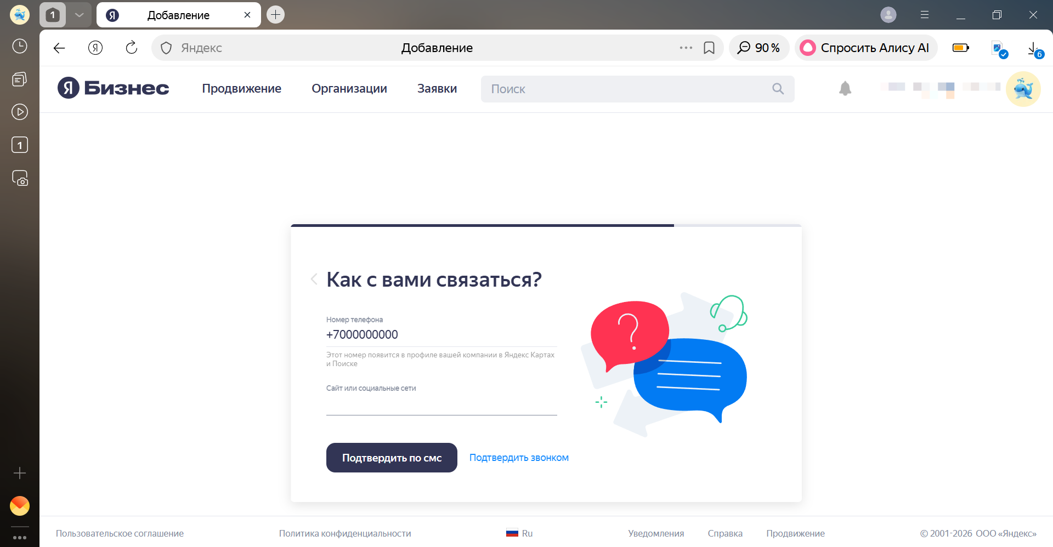Open extra address bar options
This screenshot has height=547, width=1053.
[x=686, y=48]
